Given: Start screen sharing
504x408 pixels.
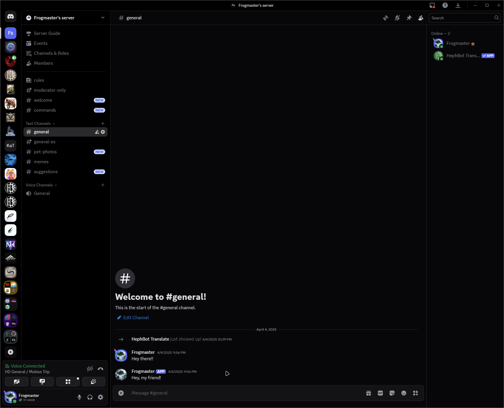Looking at the screenshot, I should point(42,382).
